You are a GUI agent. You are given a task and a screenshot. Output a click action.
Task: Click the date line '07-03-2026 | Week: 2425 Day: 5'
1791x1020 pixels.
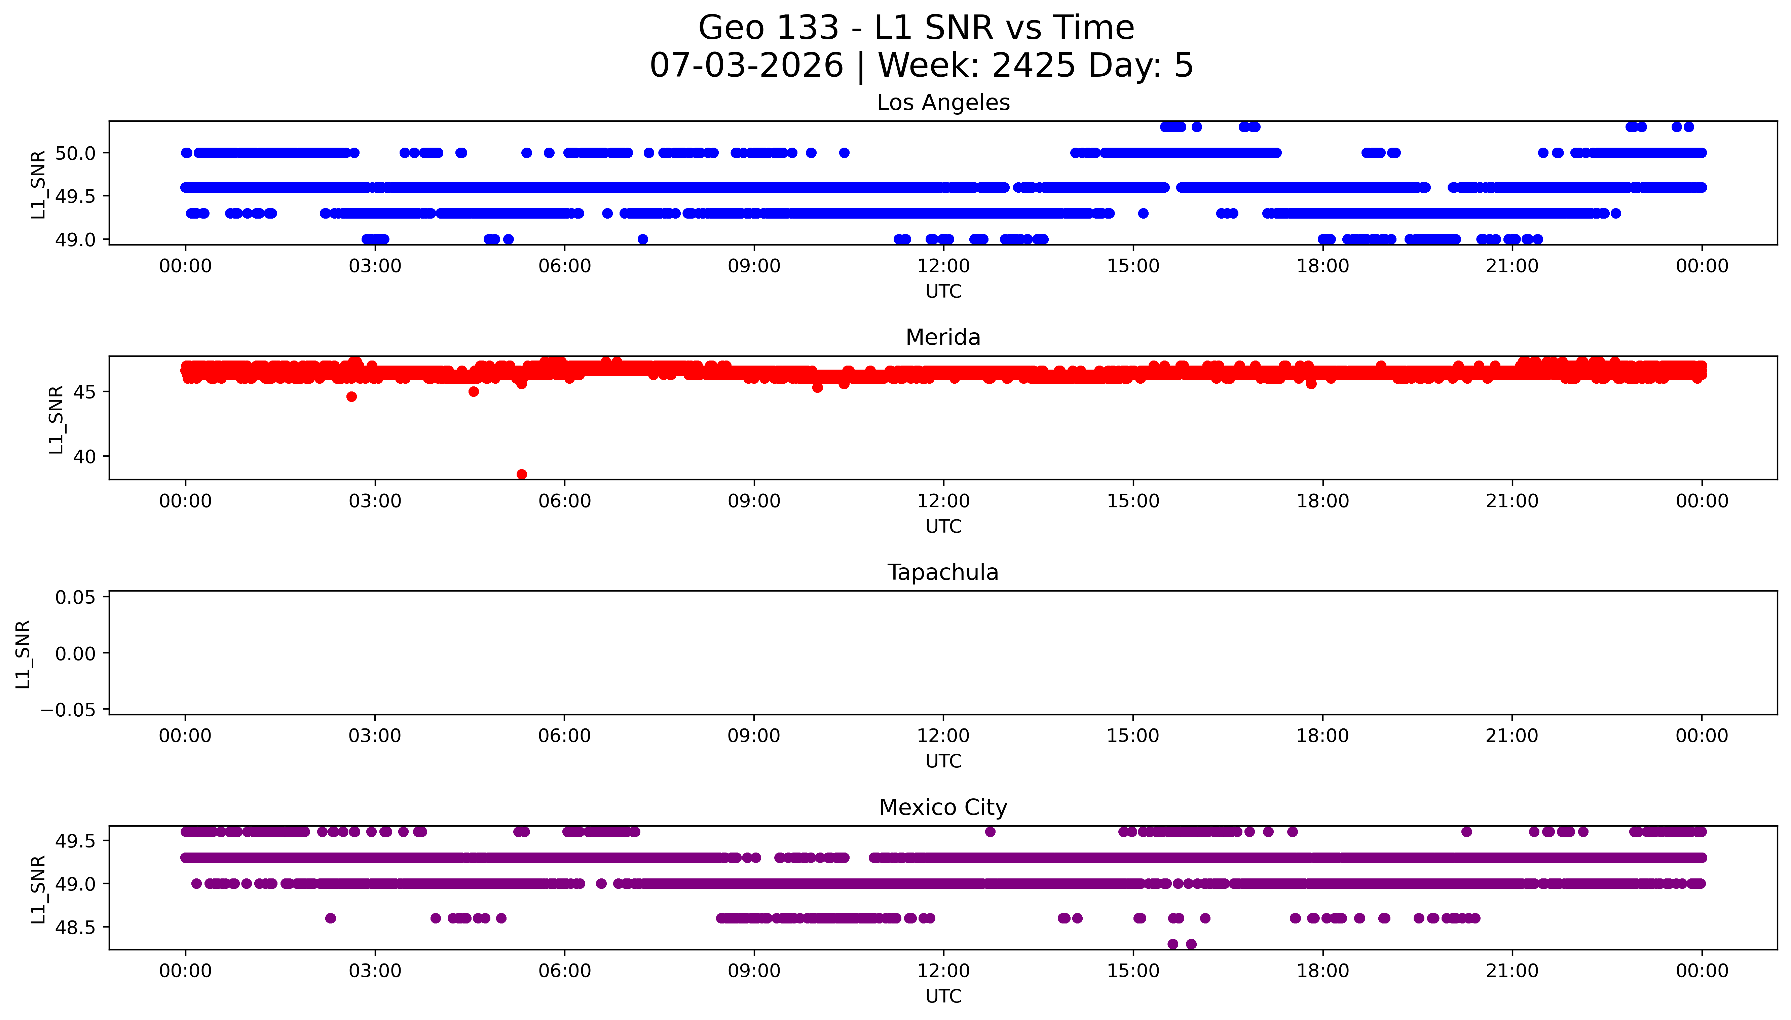coord(921,65)
